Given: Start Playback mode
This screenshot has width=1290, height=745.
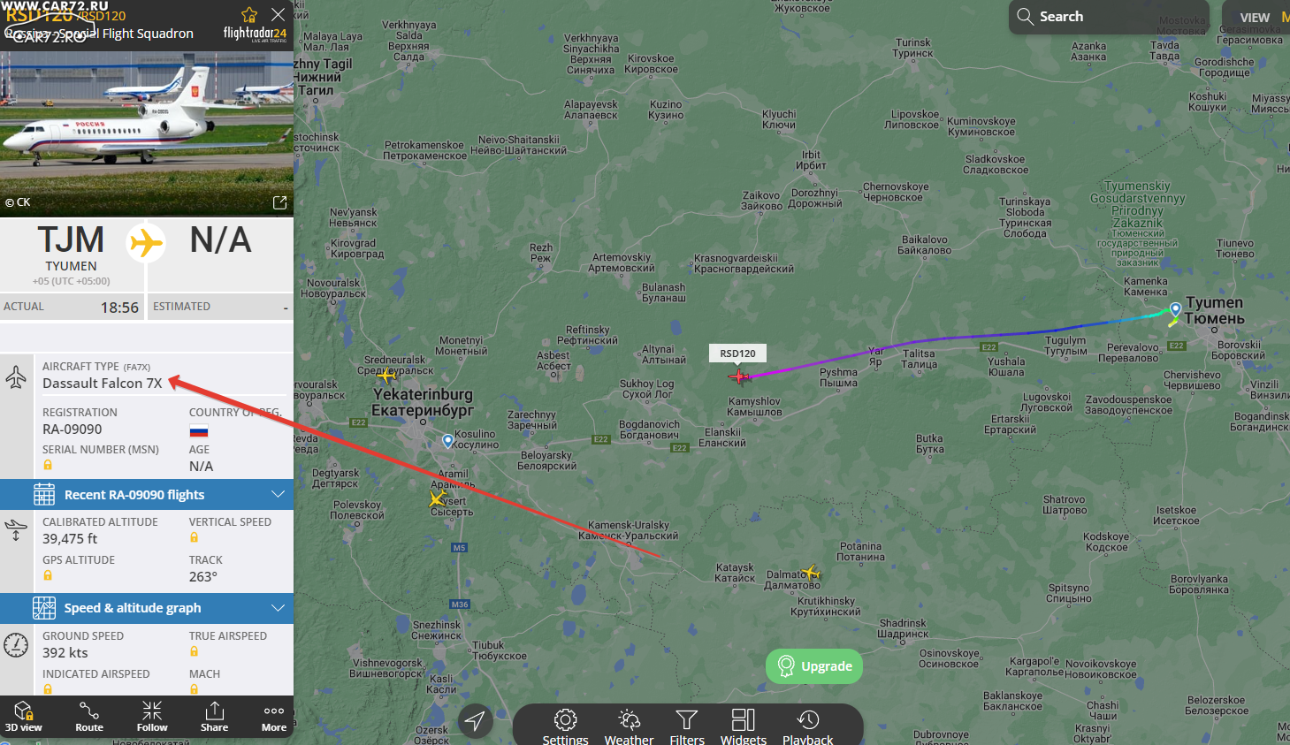Looking at the screenshot, I should coord(807,726).
